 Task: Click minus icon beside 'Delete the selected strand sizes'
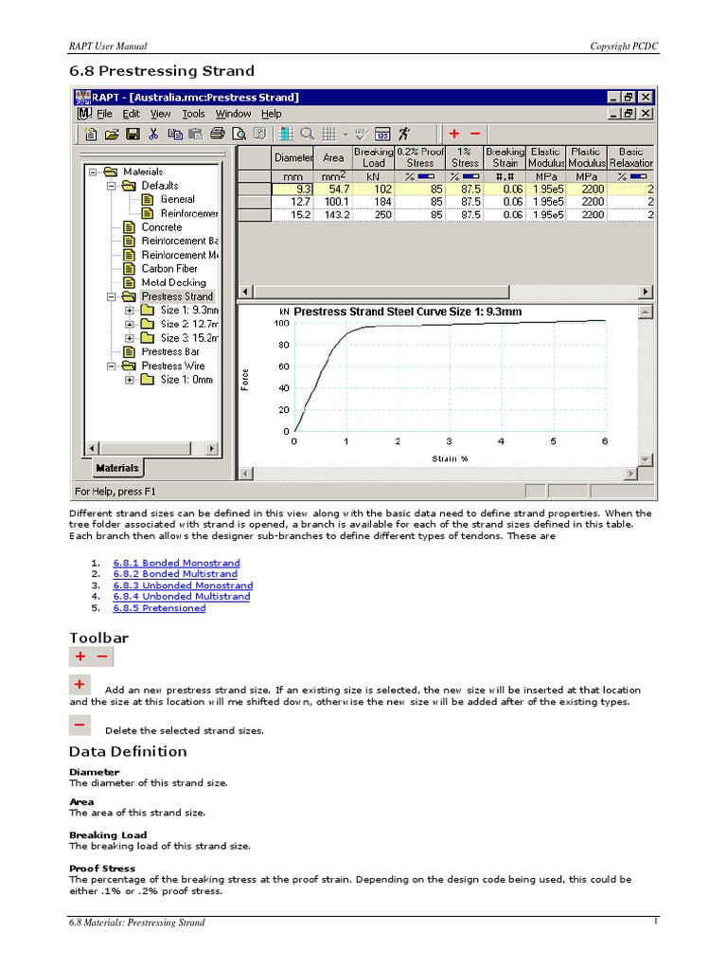80,725
